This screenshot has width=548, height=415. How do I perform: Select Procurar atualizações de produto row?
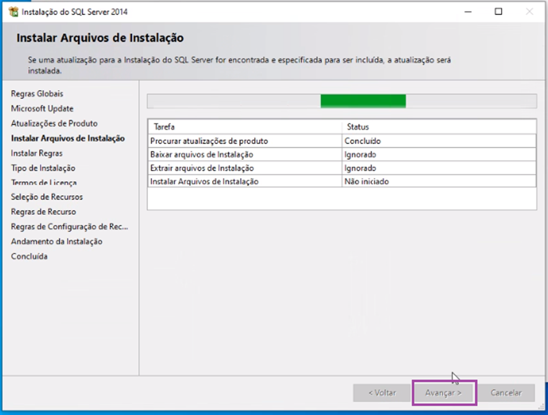click(x=342, y=141)
